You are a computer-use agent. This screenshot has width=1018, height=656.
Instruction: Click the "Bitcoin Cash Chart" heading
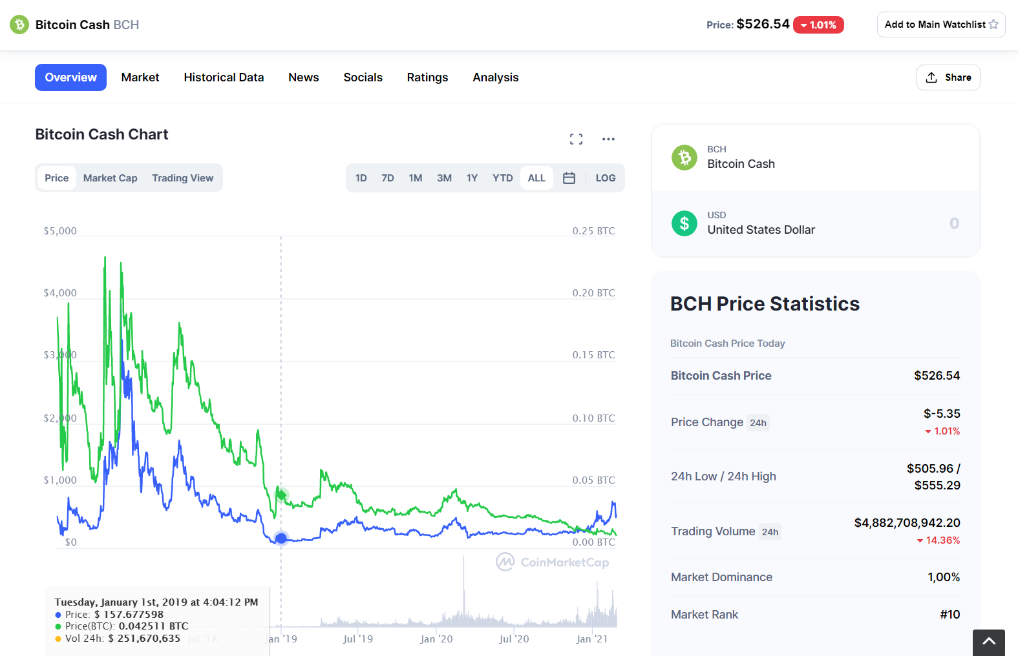[101, 134]
